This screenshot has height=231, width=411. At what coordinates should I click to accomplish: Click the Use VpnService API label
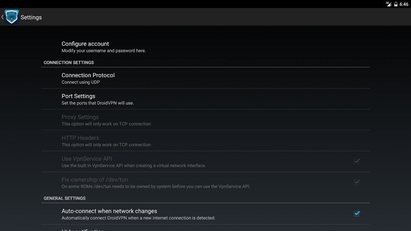[87, 159]
